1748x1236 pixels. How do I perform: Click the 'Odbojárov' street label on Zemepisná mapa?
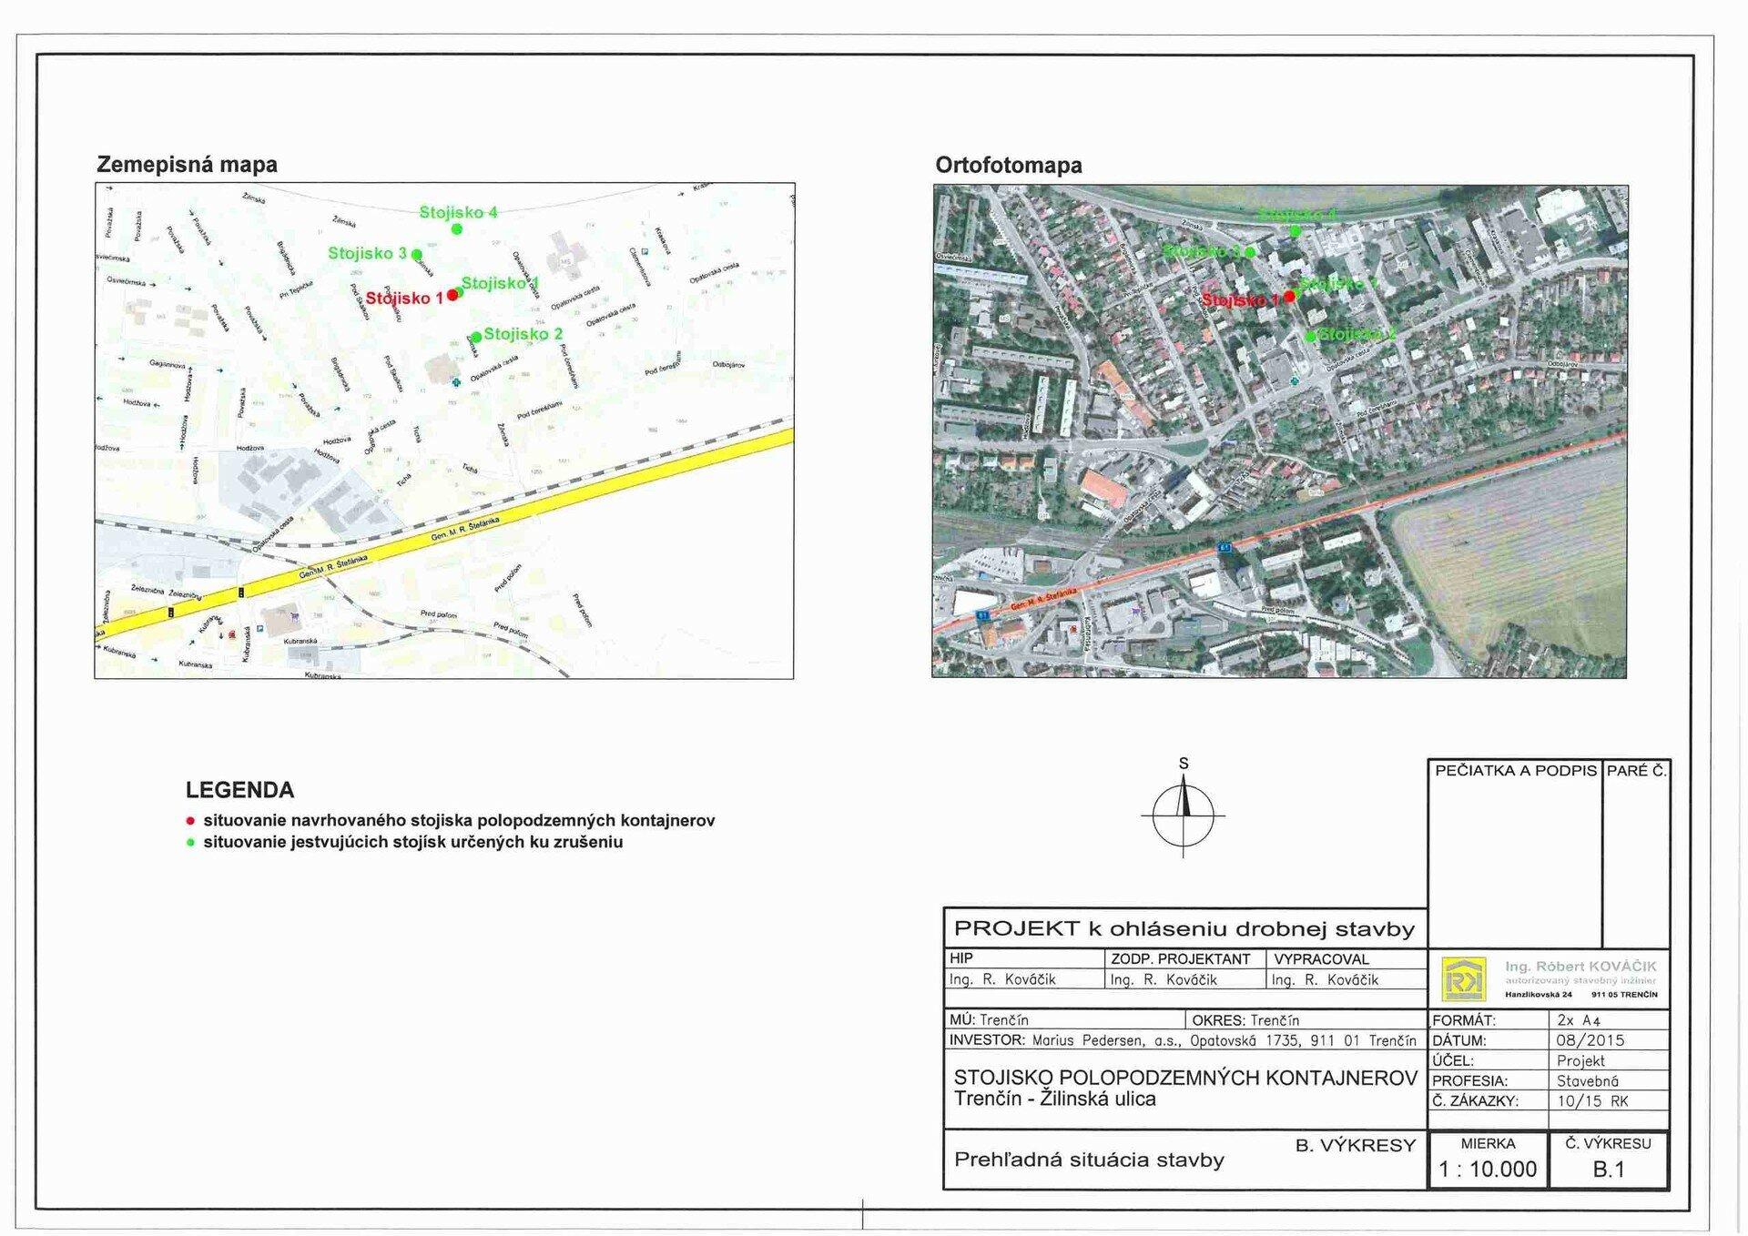click(x=729, y=365)
